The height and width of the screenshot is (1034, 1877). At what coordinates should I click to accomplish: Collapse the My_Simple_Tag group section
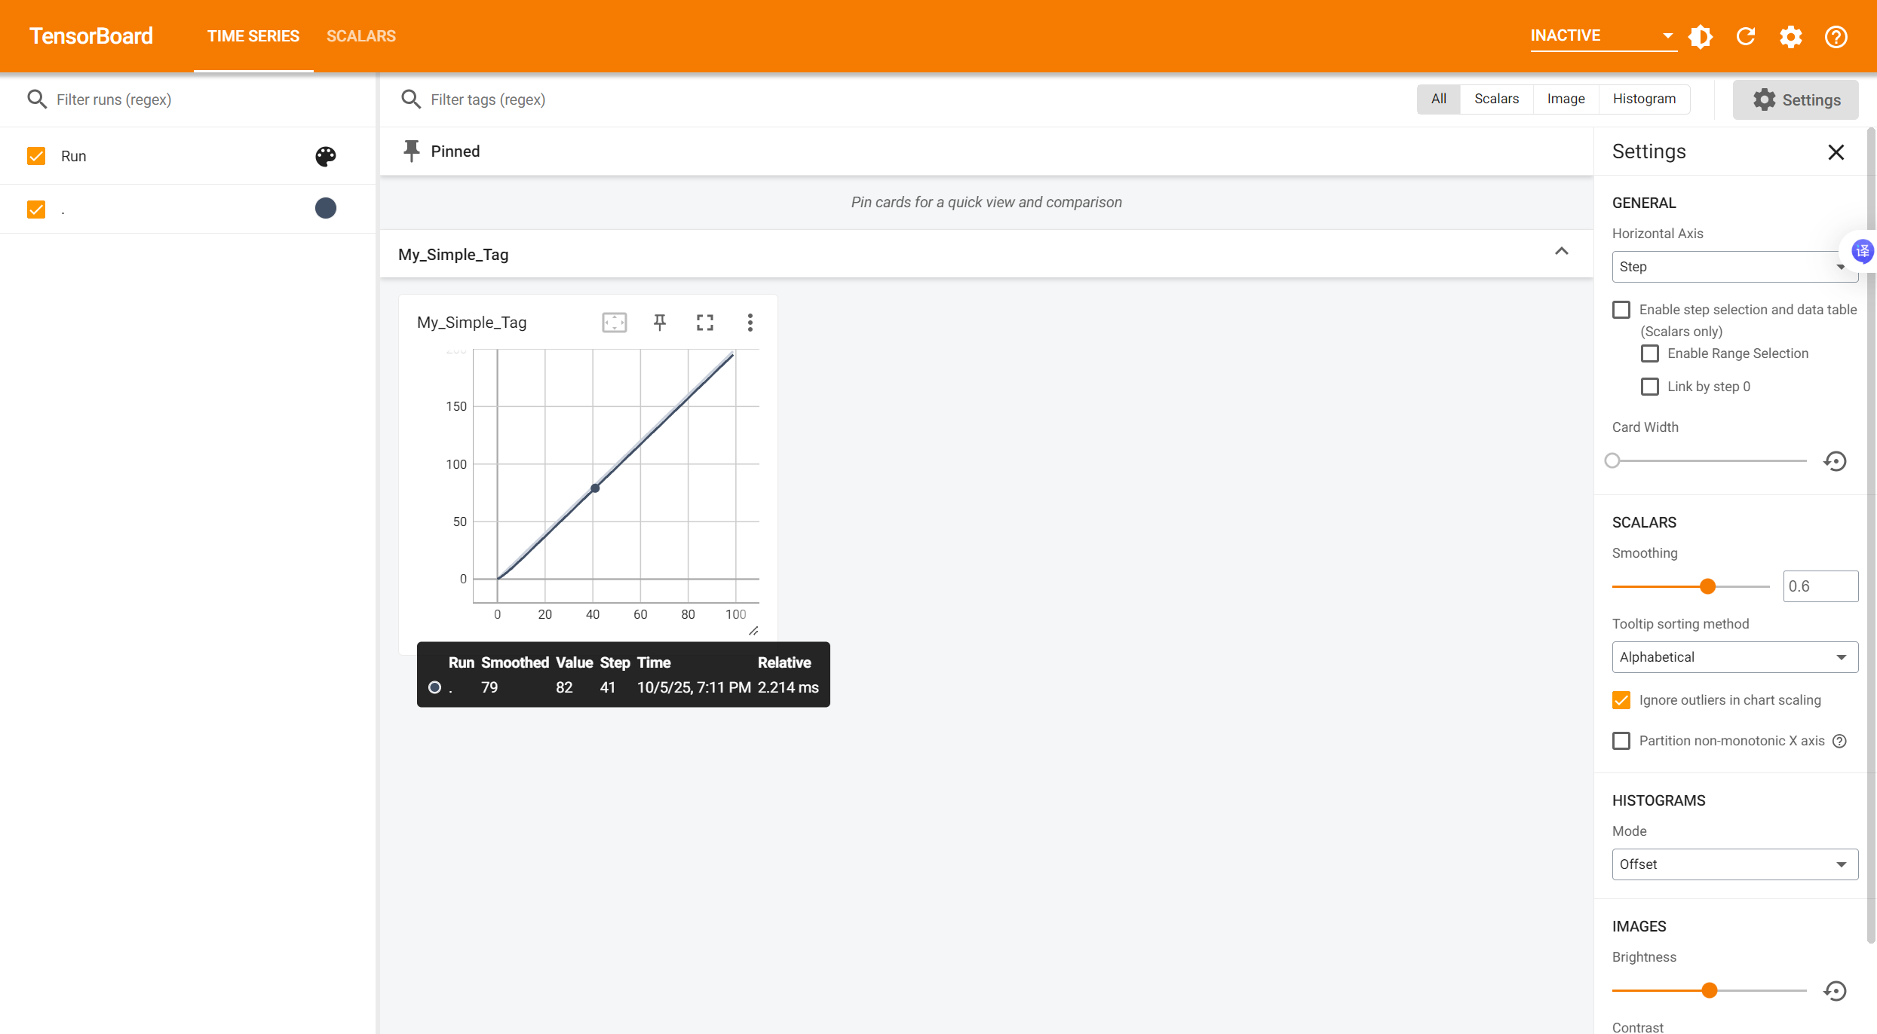1562,252
